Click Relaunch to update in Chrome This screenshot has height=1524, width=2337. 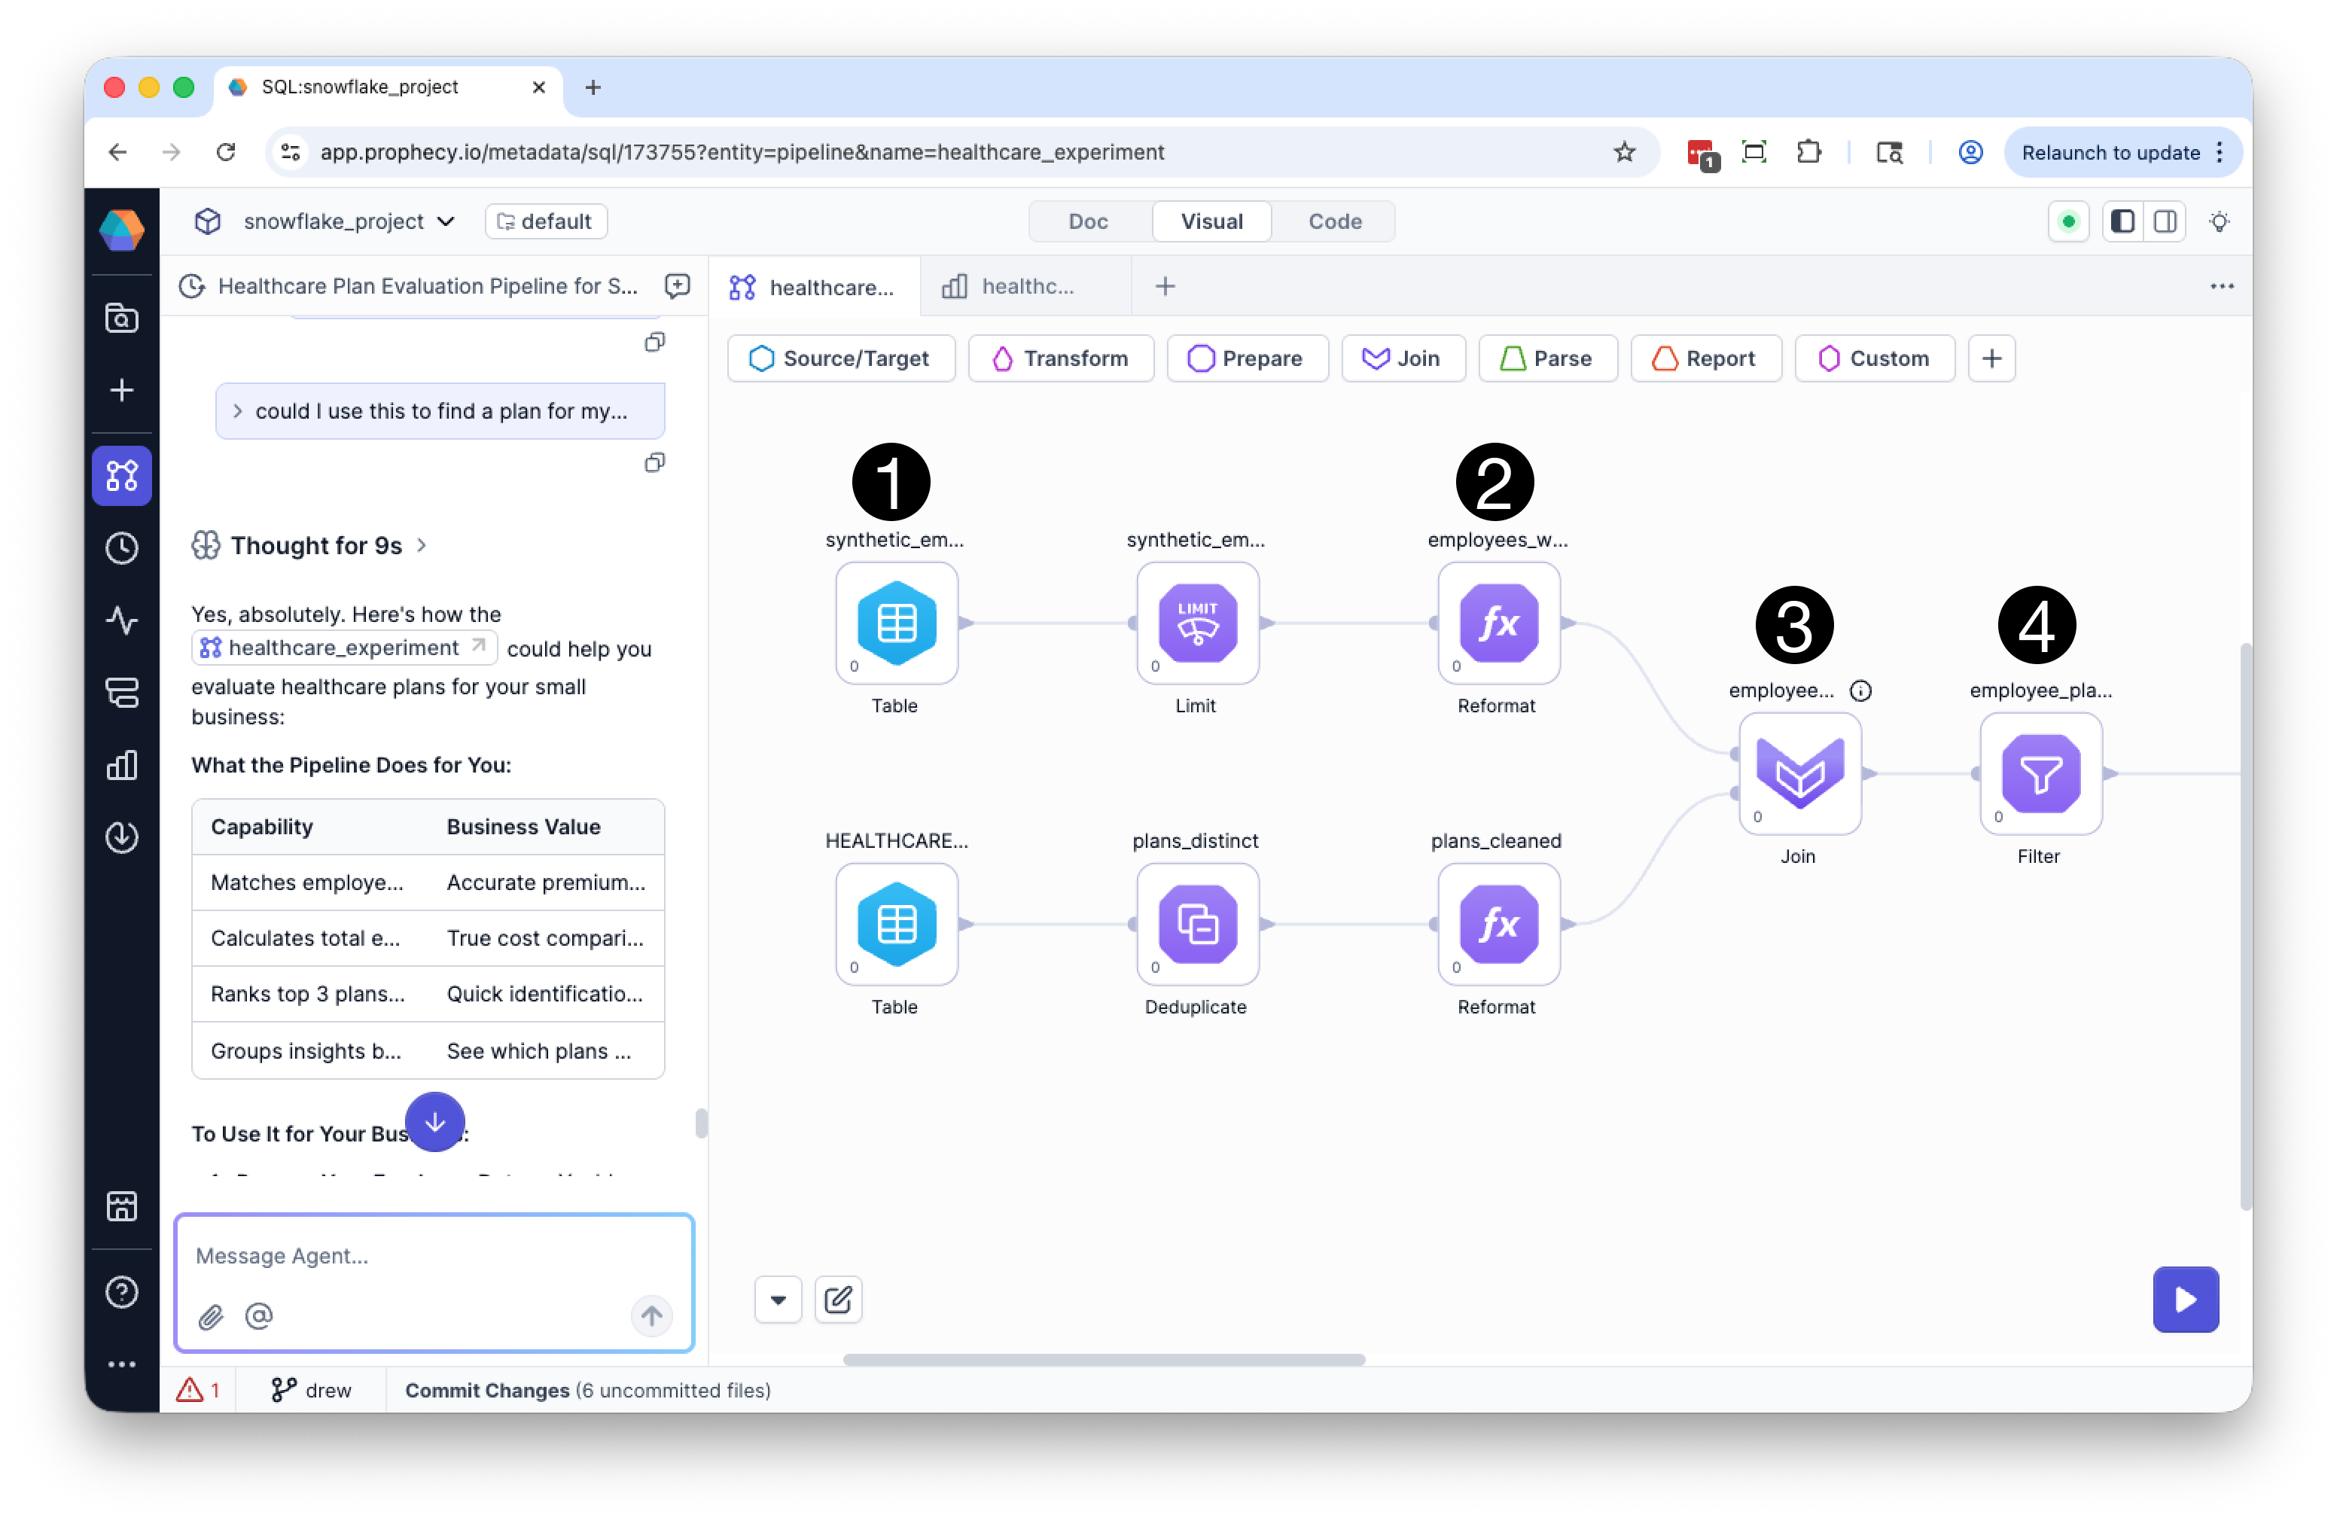tap(2122, 152)
